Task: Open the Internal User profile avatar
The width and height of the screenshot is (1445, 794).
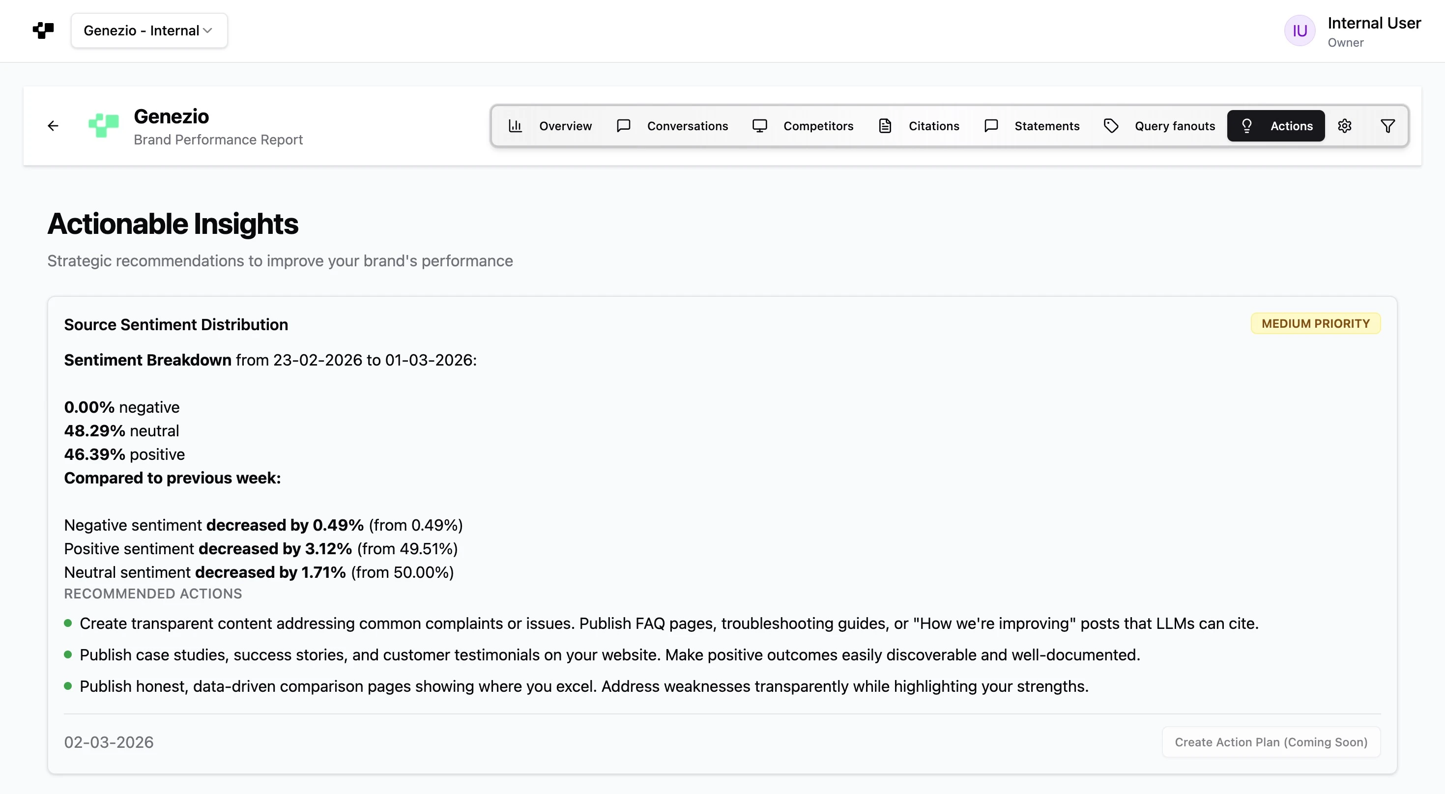Action: 1300,30
